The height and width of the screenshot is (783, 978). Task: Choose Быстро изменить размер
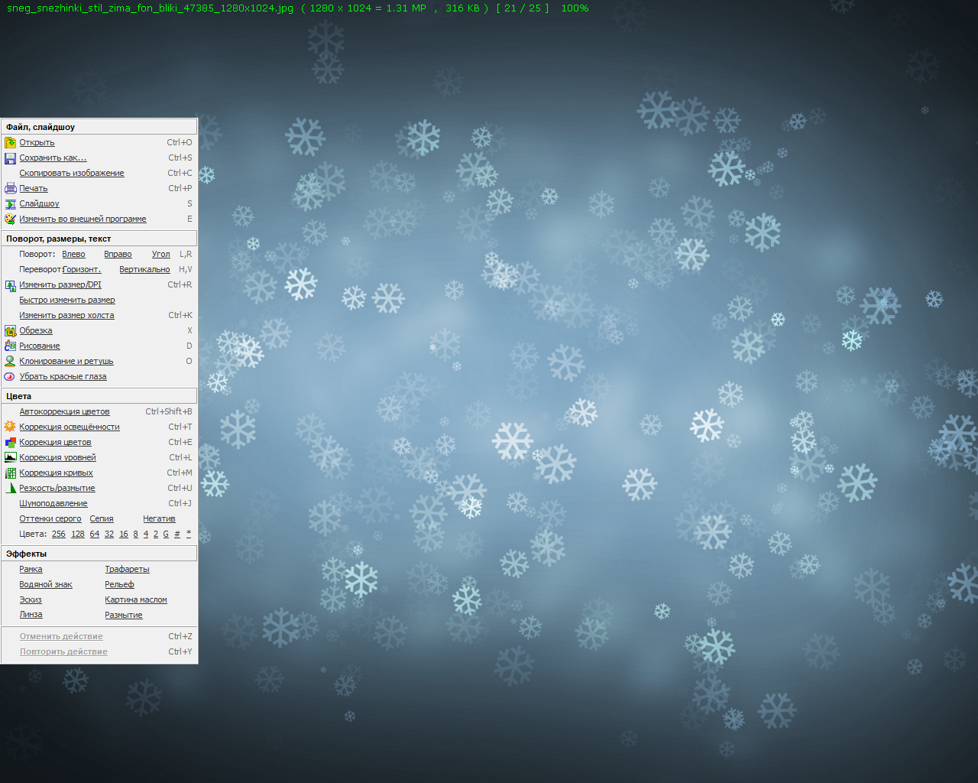point(67,301)
